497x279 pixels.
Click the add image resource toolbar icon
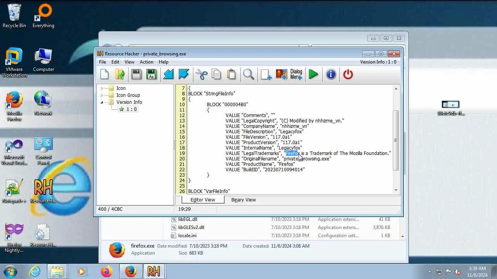click(282, 74)
